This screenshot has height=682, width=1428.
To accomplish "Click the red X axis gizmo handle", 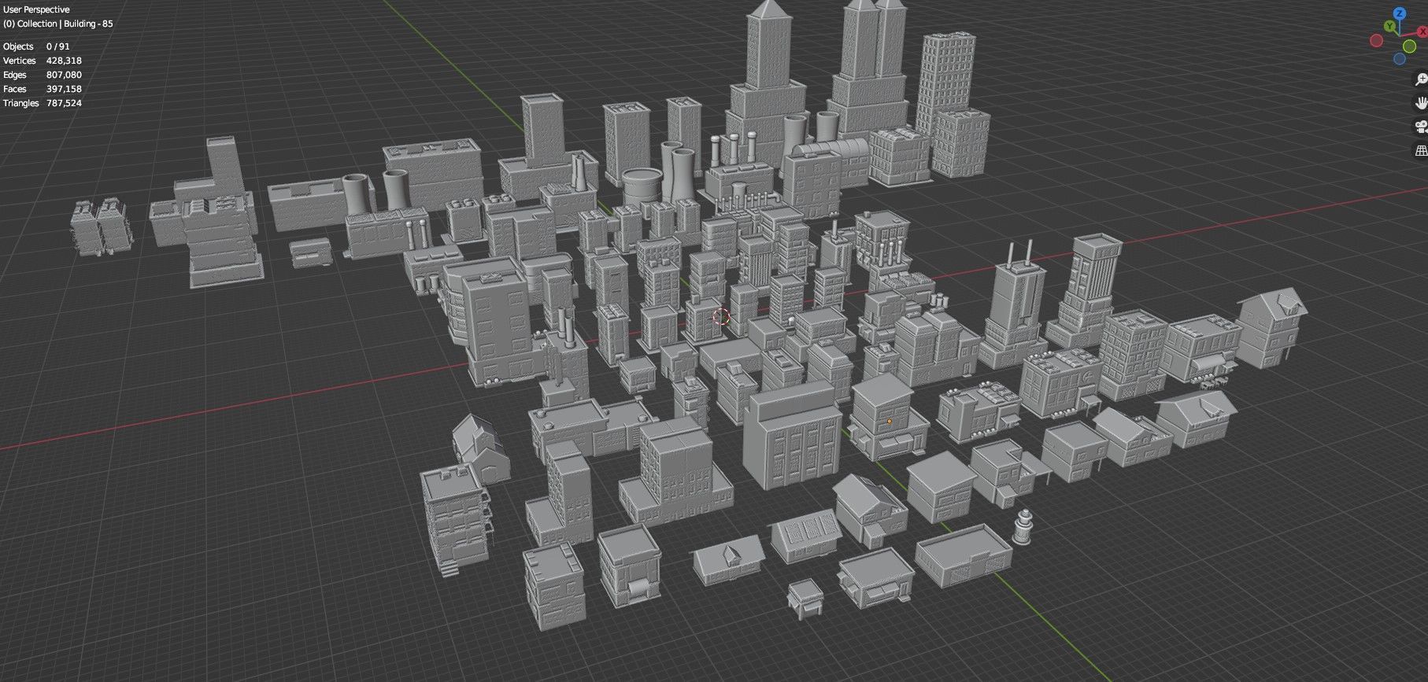I will click(1422, 31).
